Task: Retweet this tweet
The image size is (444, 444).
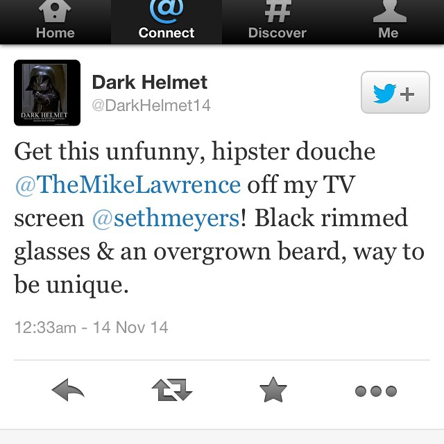Action: click(172, 390)
